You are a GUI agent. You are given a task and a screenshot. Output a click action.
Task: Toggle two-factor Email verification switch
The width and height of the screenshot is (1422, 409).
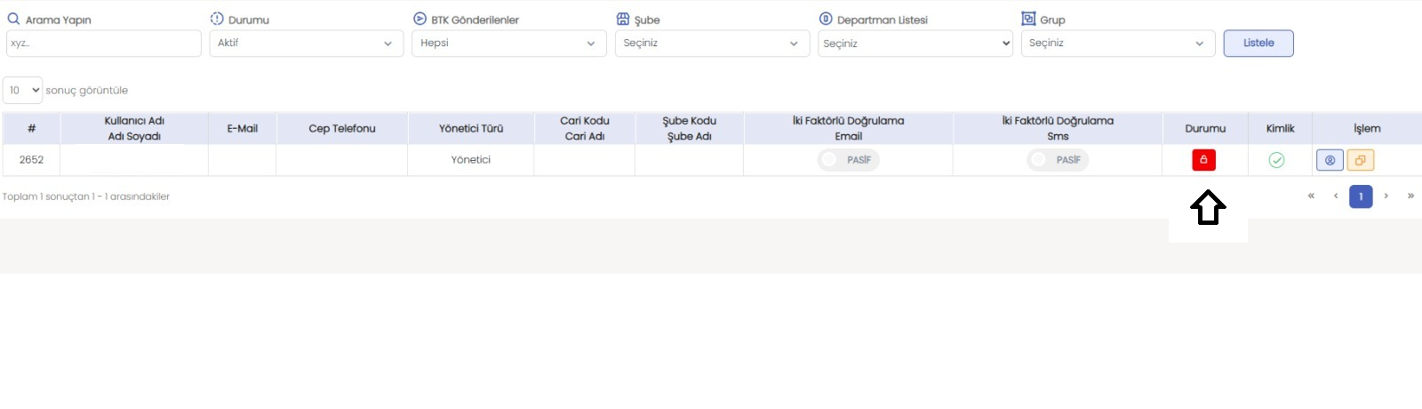pos(848,160)
